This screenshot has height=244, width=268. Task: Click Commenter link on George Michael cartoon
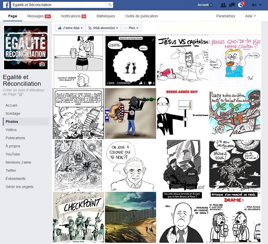click(124, 83)
